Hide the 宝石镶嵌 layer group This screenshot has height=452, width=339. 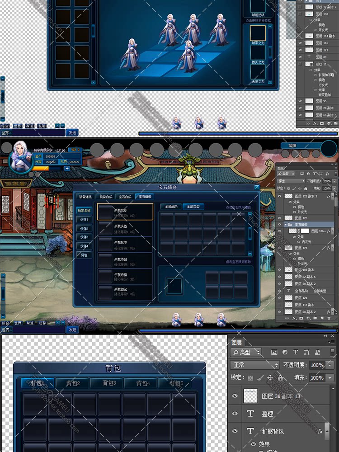(279, 224)
